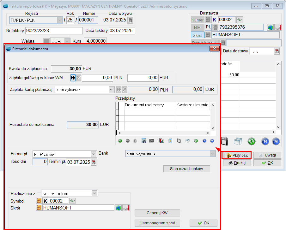
Task: Go to the last prepayment record with the blue arrow
Action: coord(212,141)
